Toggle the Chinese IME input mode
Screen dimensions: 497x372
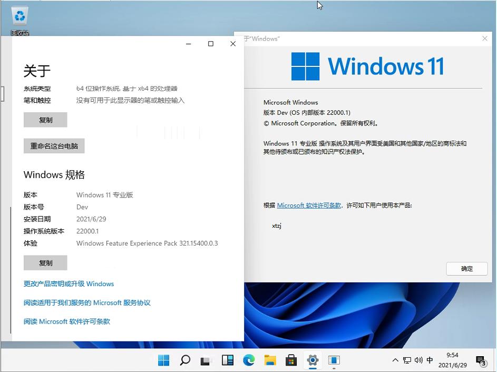pyautogui.click(x=430, y=360)
